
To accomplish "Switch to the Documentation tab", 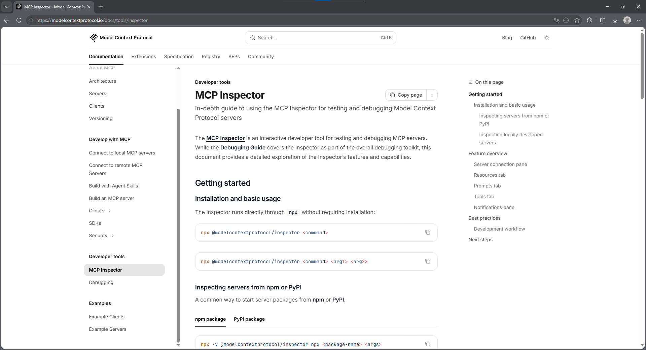I will point(106,57).
